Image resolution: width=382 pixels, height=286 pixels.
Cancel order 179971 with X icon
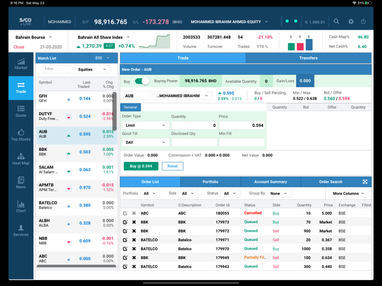pos(134,240)
